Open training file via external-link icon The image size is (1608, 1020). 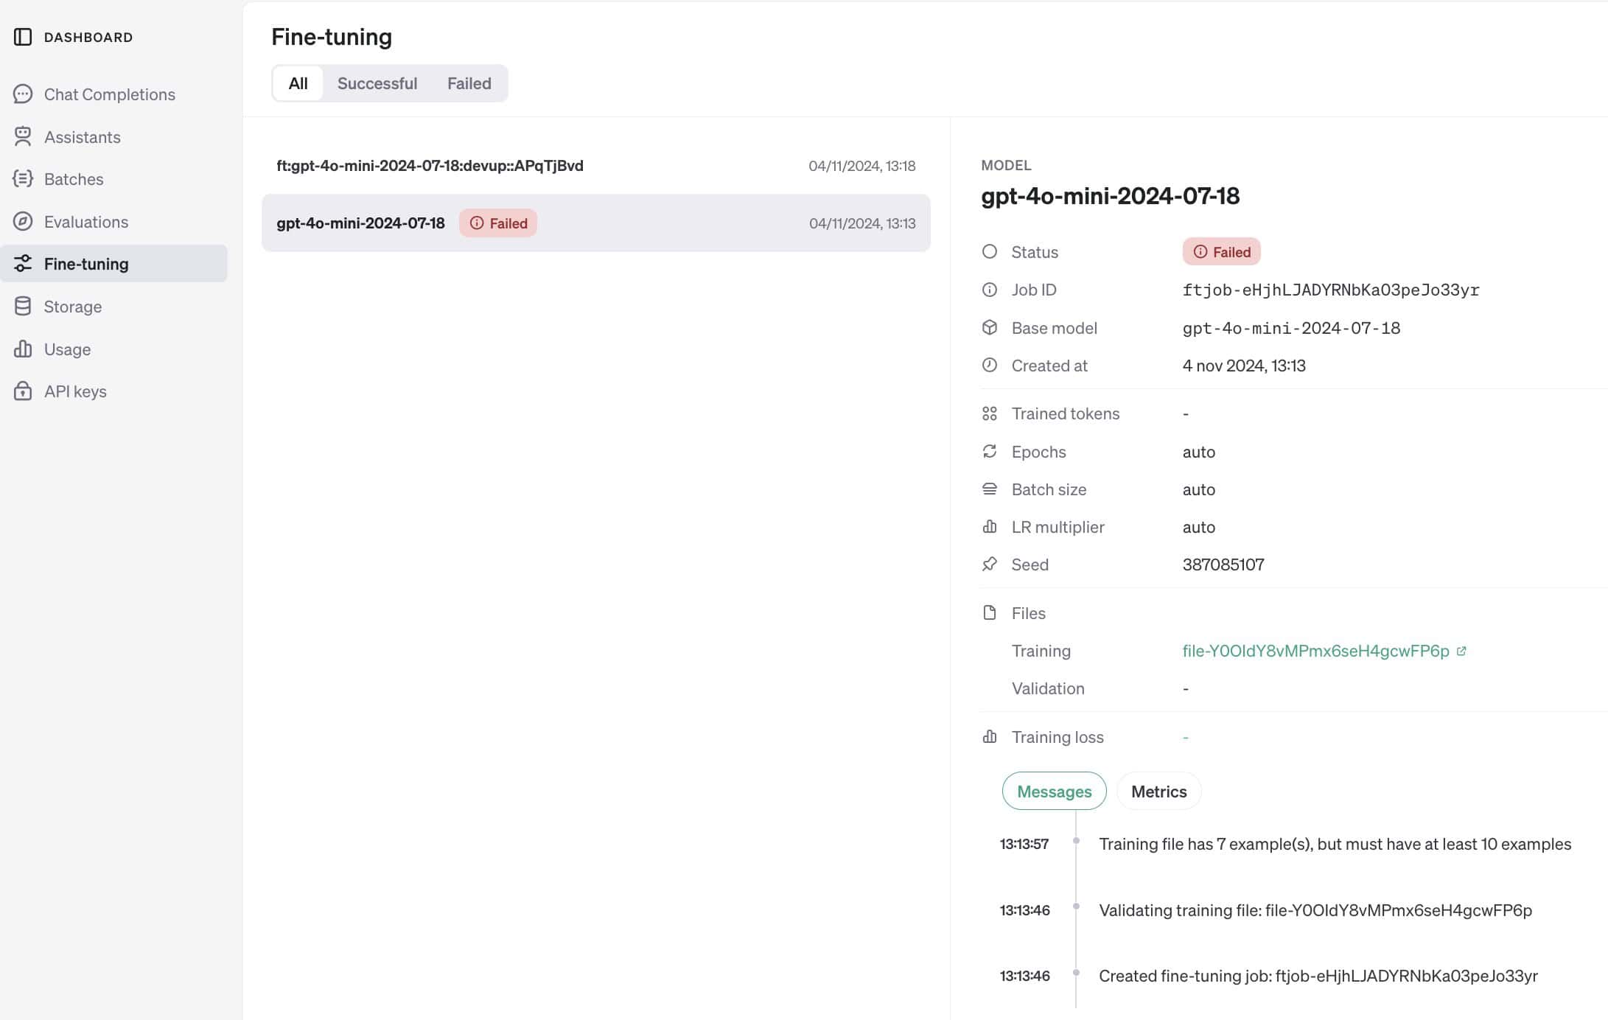(1462, 650)
